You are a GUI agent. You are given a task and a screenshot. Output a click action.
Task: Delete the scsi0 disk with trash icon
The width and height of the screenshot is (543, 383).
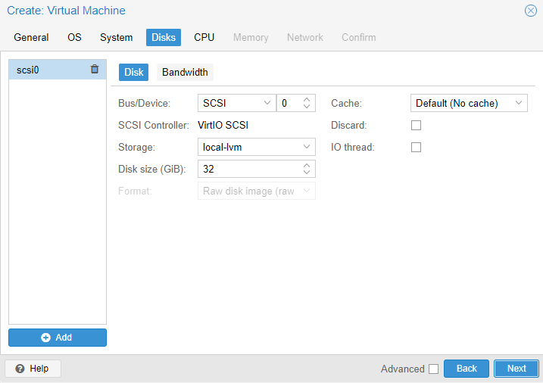95,69
